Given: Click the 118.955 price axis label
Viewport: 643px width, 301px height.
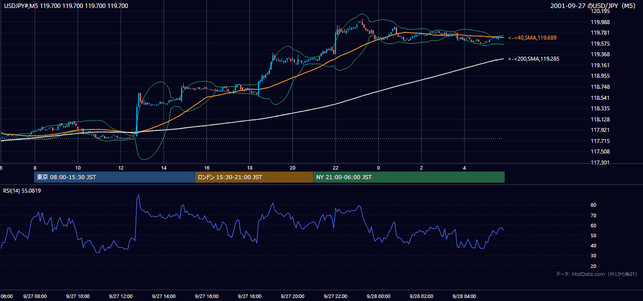Looking at the screenshot, I should pyautogui.click(x=600, y=76).
